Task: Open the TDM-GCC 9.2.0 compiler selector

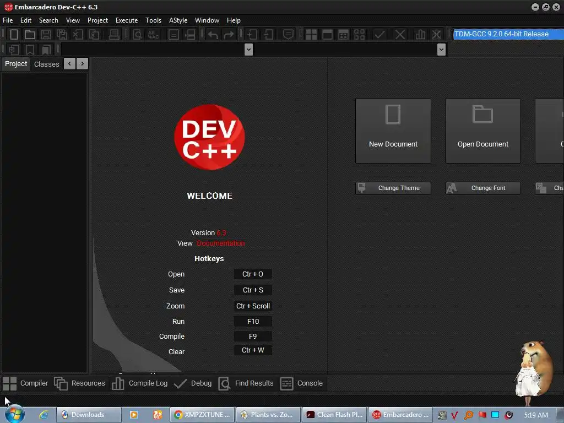Action: click(508, 34)
